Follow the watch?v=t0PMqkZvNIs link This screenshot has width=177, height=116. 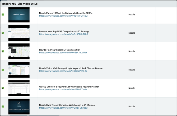point(63,89)
